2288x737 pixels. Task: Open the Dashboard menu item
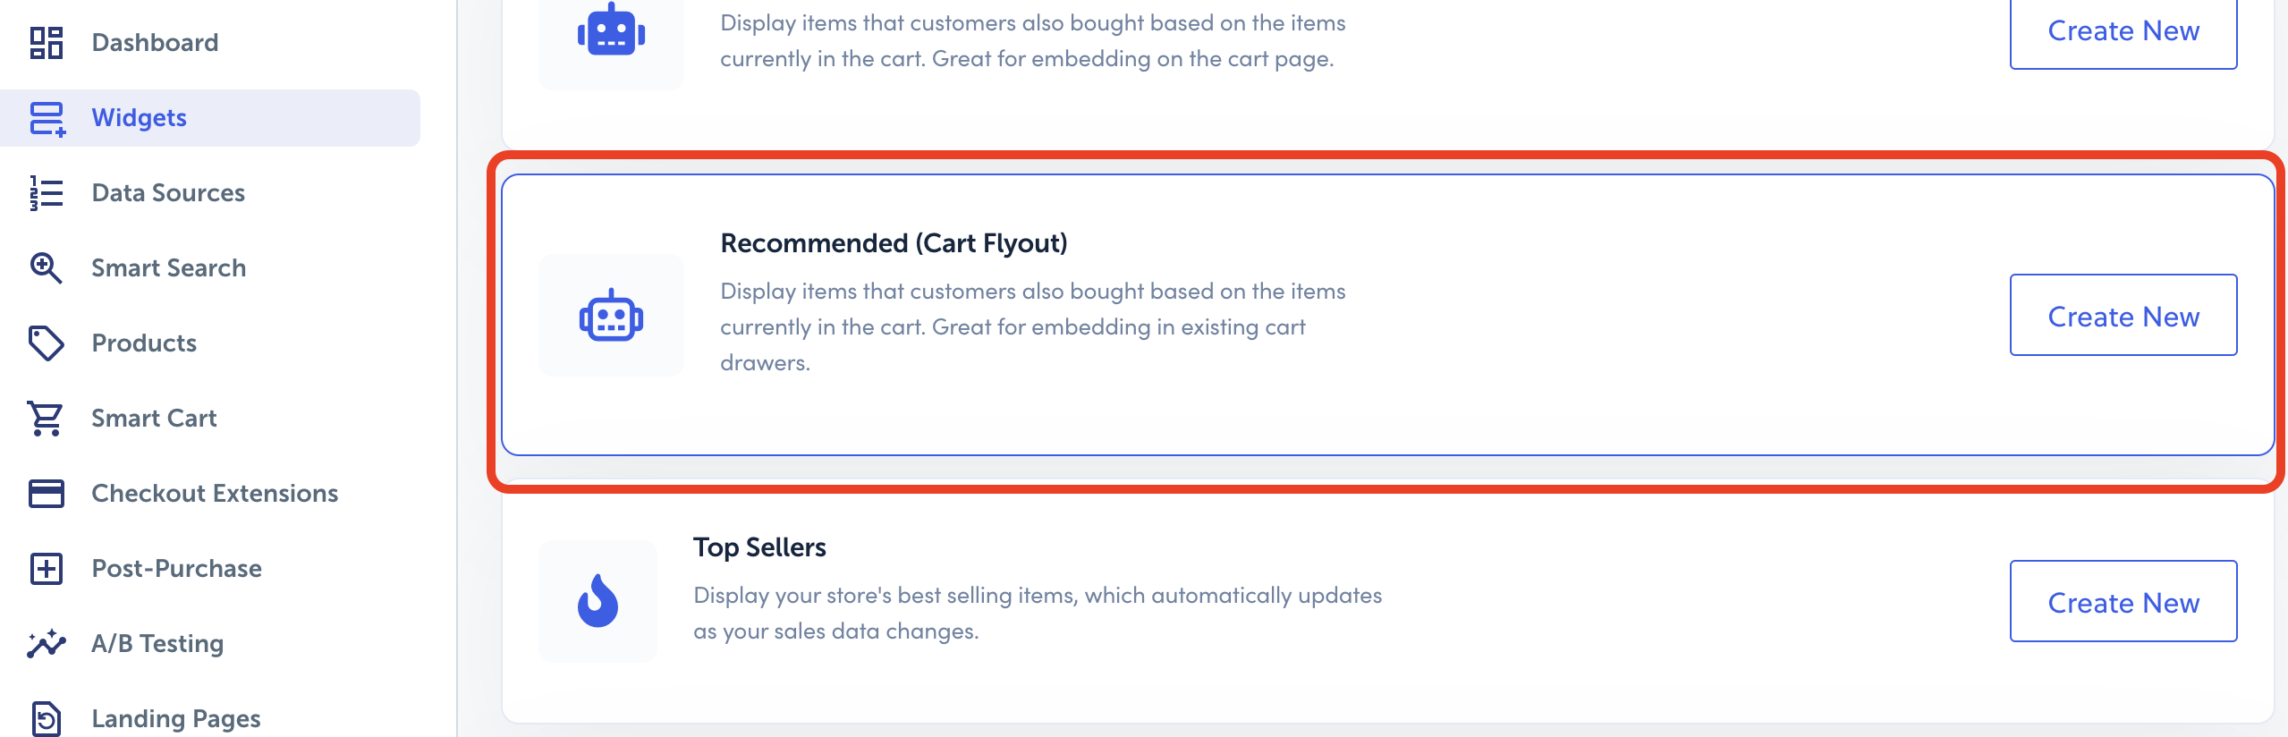155,43
